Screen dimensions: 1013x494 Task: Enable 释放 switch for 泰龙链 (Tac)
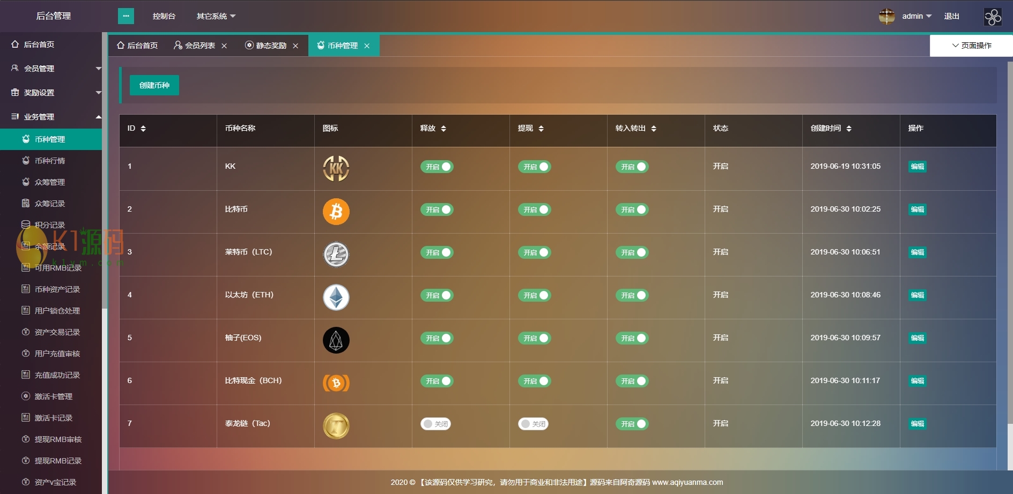436,424
